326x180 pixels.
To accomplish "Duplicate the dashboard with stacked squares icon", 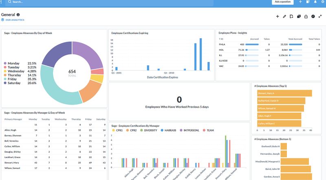I will [x=299, y=16].
